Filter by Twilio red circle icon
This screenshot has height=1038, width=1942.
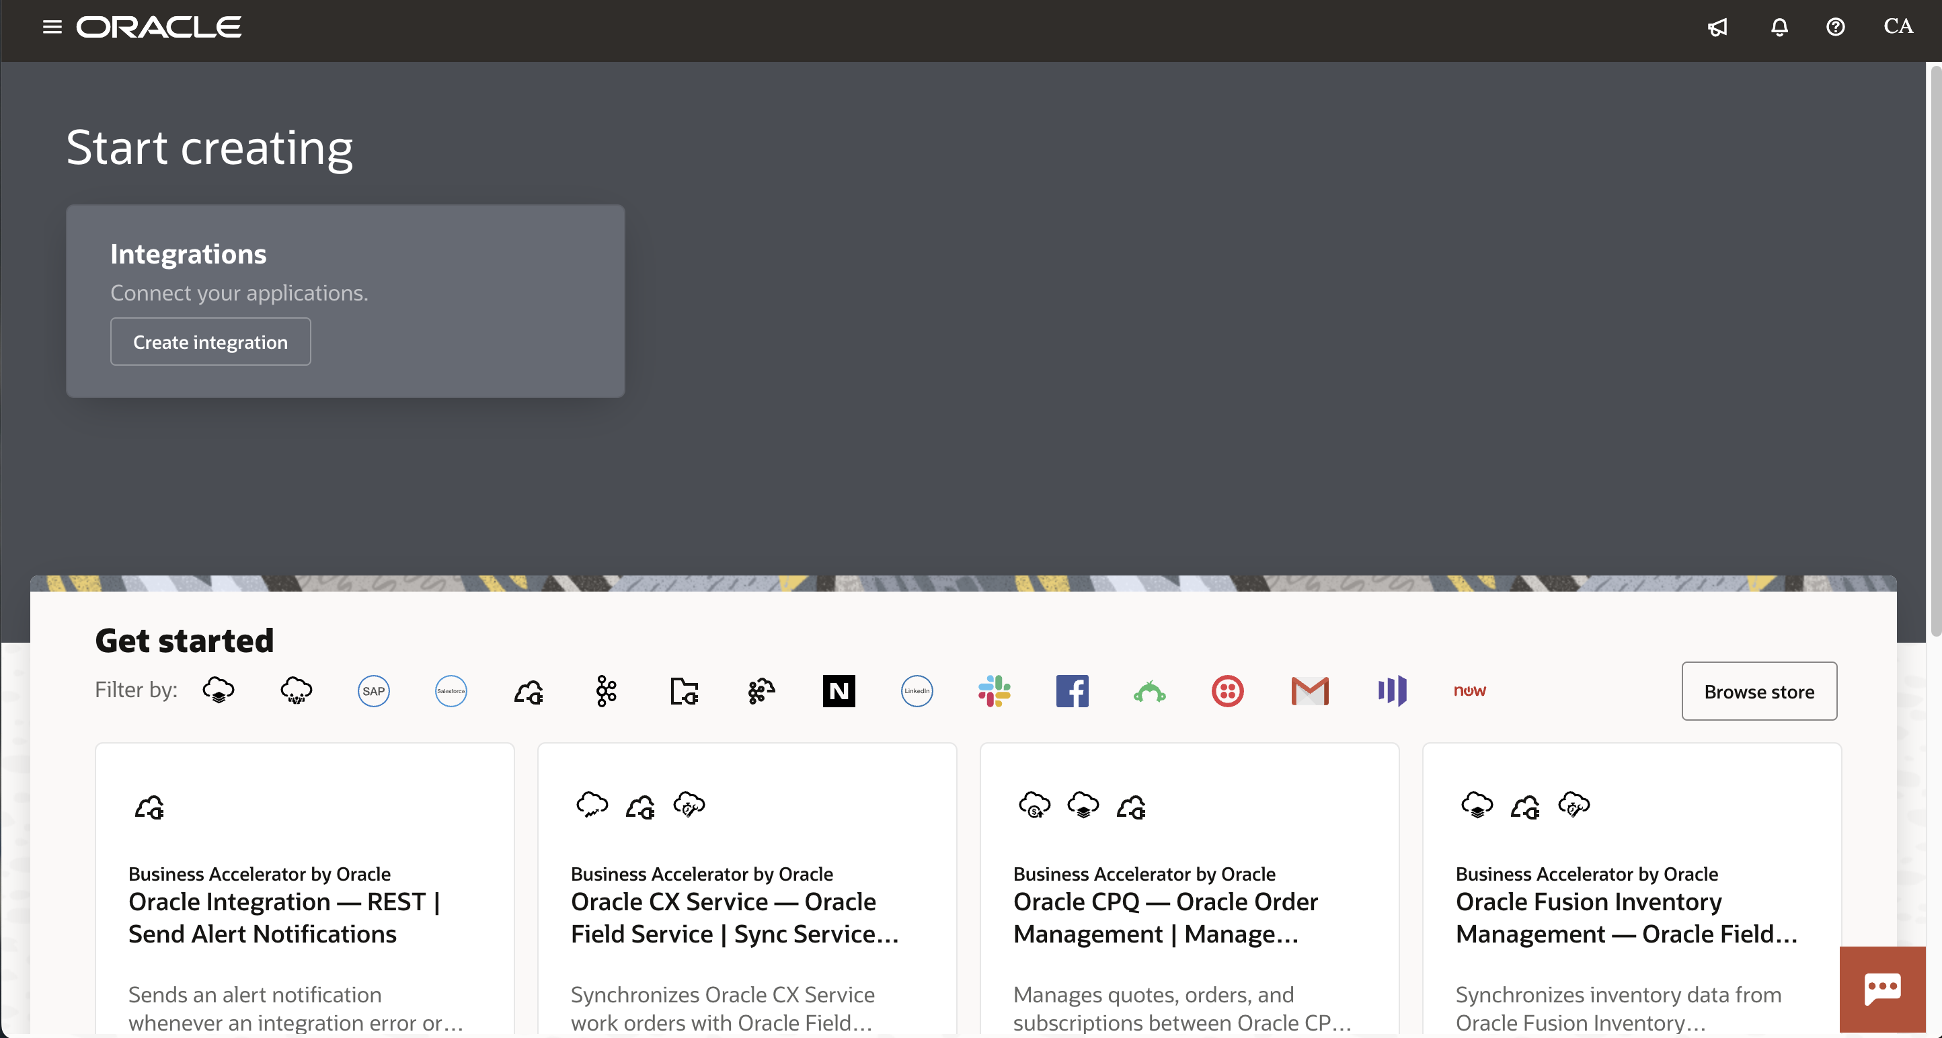(1227, 690)
